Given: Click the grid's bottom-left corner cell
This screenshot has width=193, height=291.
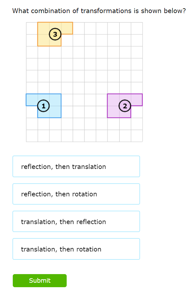Looking at the screenshot, I should tap(32, 136).
